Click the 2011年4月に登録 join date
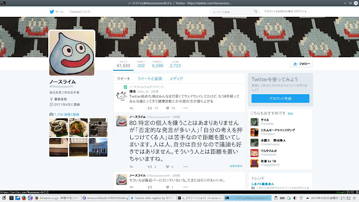 pyautogui.click(x=67, y=104)
